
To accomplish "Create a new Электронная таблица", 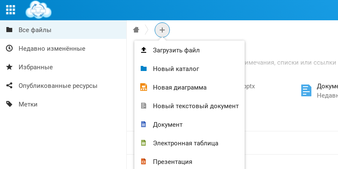I will point(189,143).
